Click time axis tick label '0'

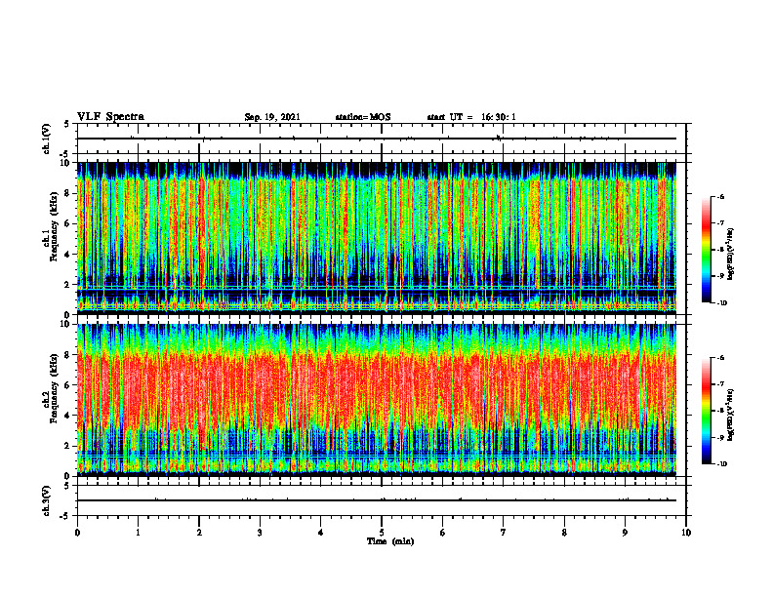coord(77,533)
